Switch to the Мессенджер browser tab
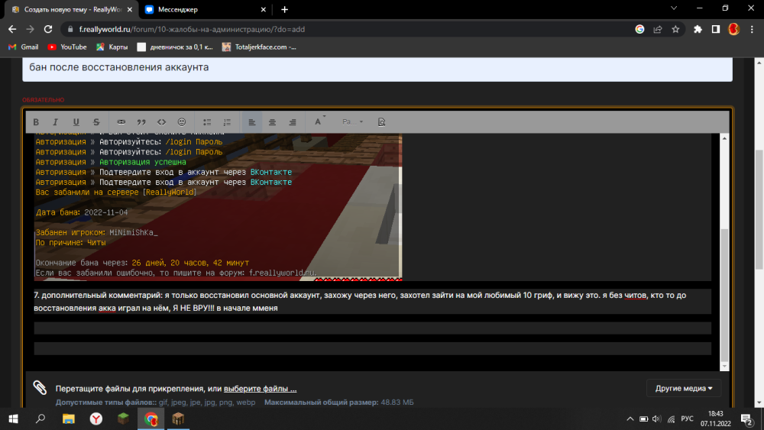 tap(205, 9)
